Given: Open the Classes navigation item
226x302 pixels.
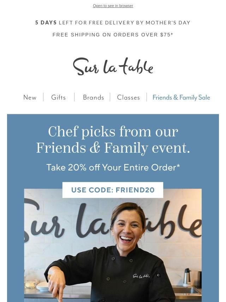Looking at the screenshot, I should pos(129,98).
